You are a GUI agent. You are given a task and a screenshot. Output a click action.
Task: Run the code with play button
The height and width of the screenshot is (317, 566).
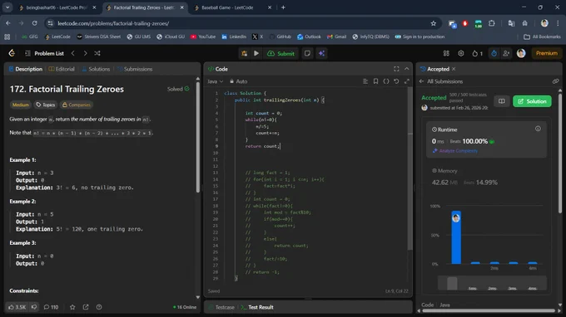(x=256, y=53)
